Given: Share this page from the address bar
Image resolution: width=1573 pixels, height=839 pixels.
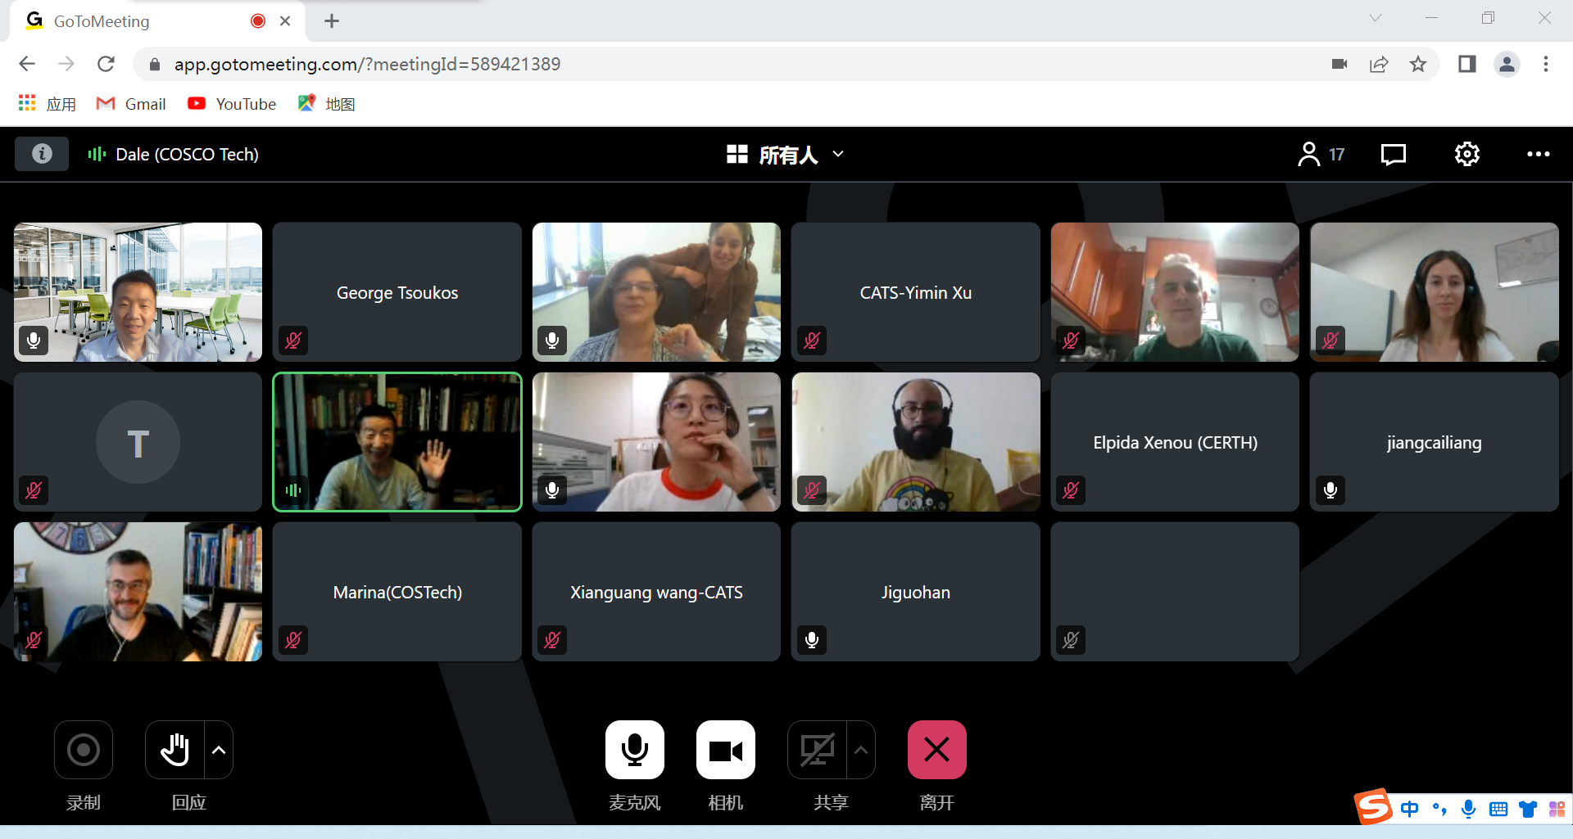Looking at the screenshot, I should pos(1379,64).
